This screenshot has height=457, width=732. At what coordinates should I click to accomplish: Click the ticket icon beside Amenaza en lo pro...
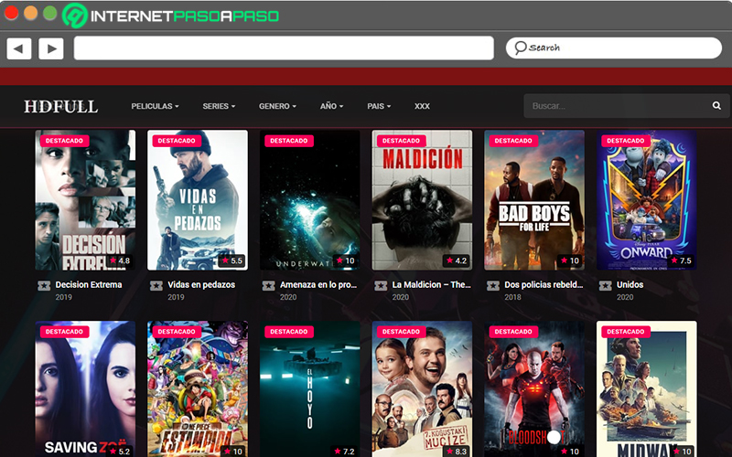point(268,285)
